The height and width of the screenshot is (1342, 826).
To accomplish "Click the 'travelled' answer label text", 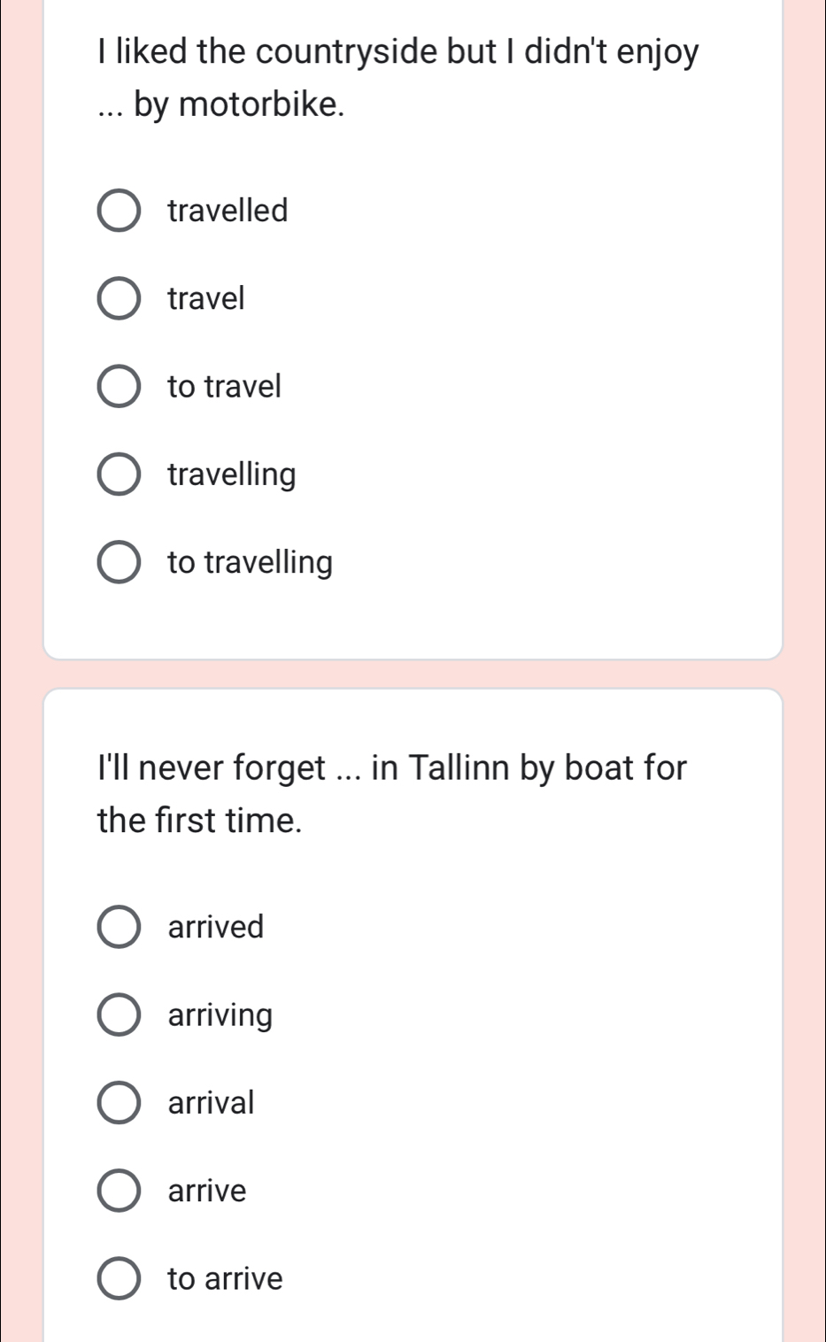I will click(228, 211).
